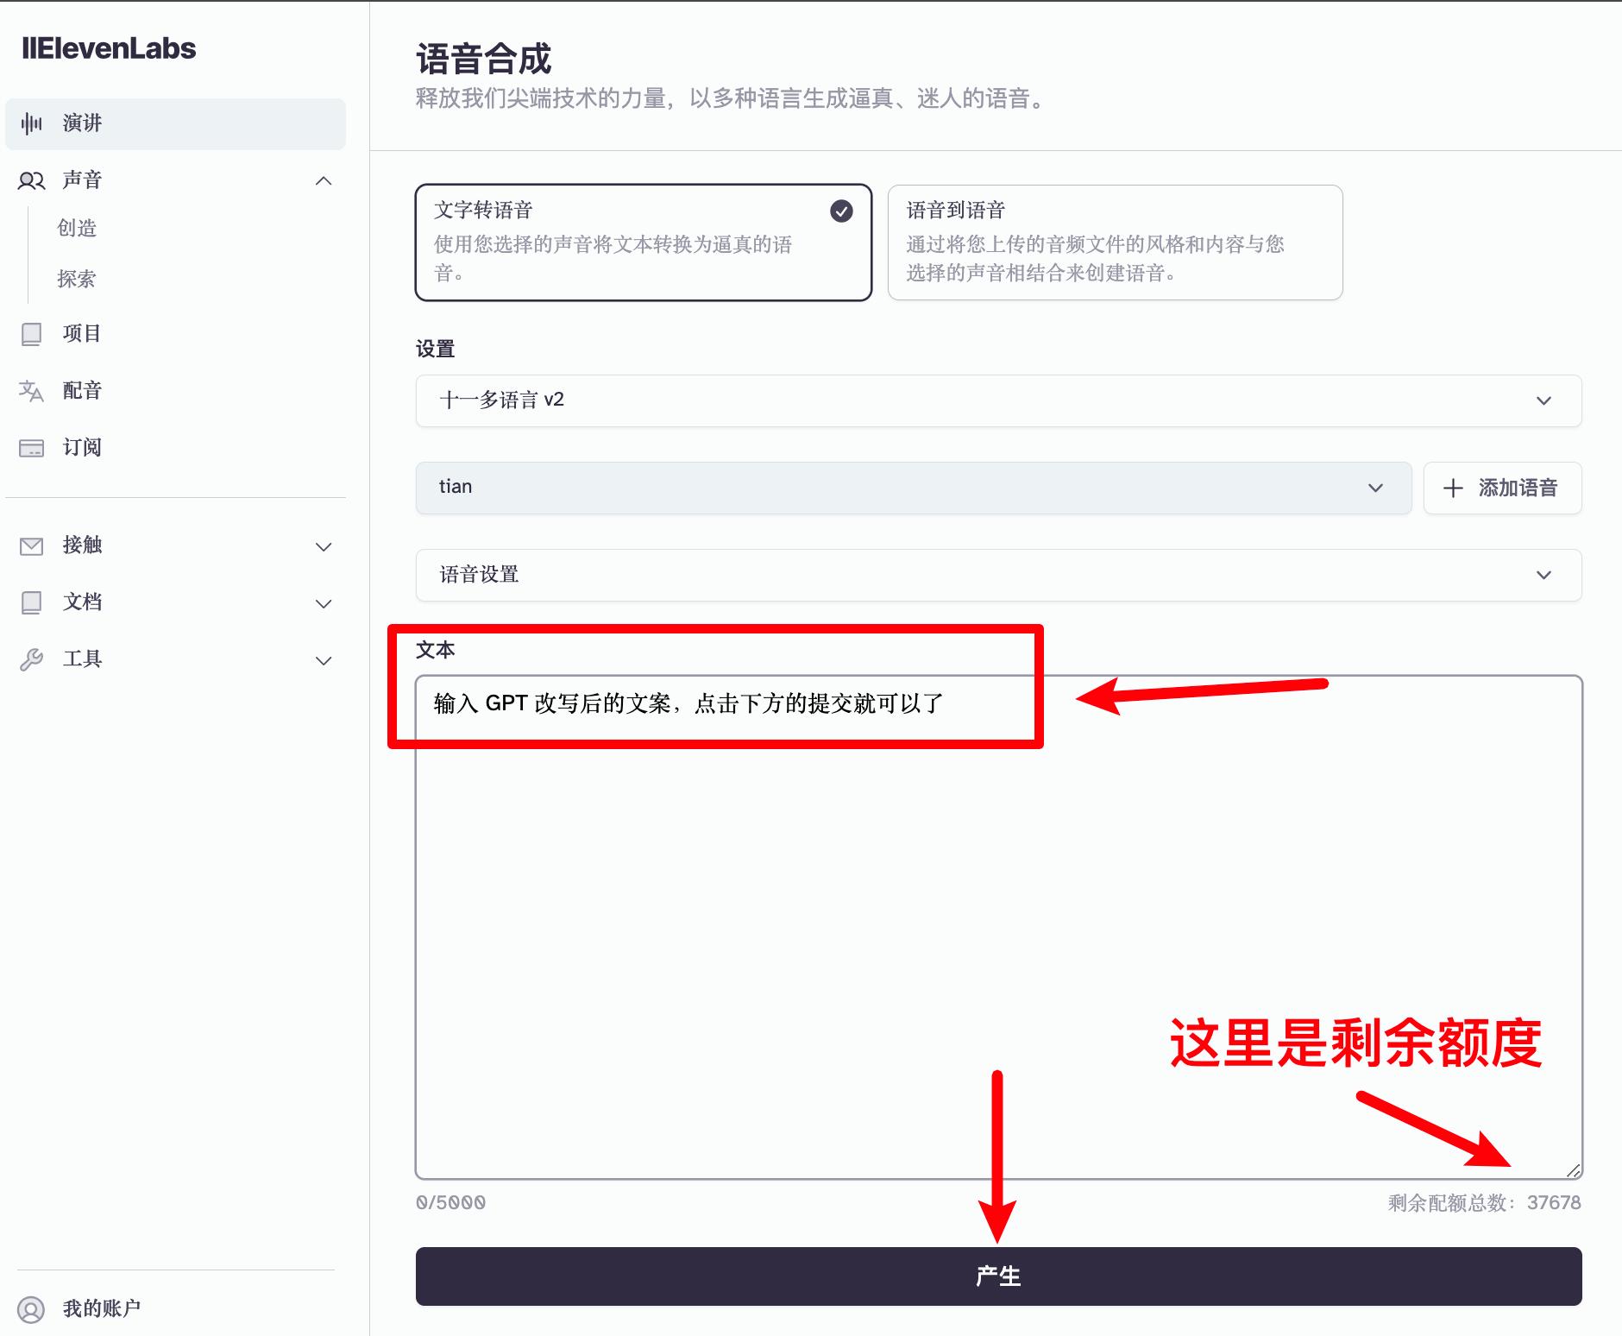Click the 产生 generate button

click(x=997, y=1276)
